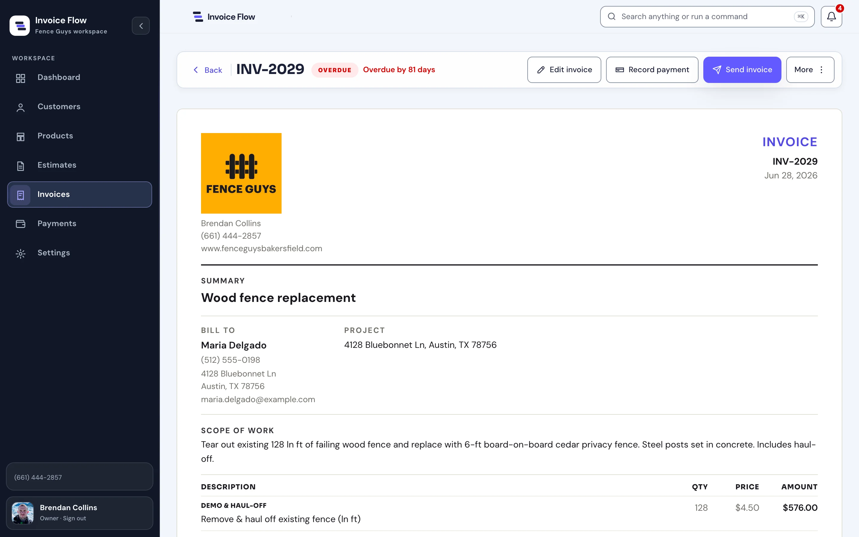Image resolution: width=859 pixels, height=537 pixels.
Task: Click the OVERDUE status badge
Action: coord(334,70)
